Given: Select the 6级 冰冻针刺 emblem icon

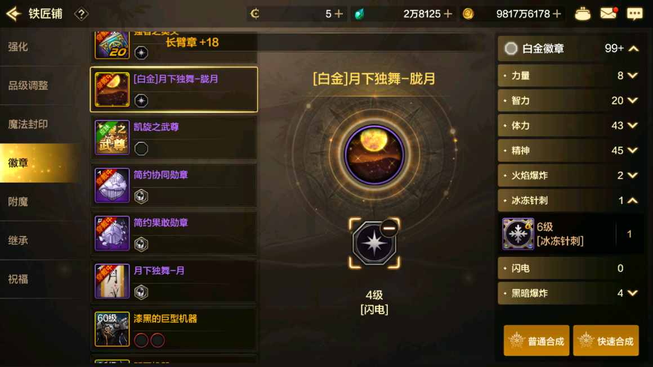Looking at the screenshot, I should point(518,234).
